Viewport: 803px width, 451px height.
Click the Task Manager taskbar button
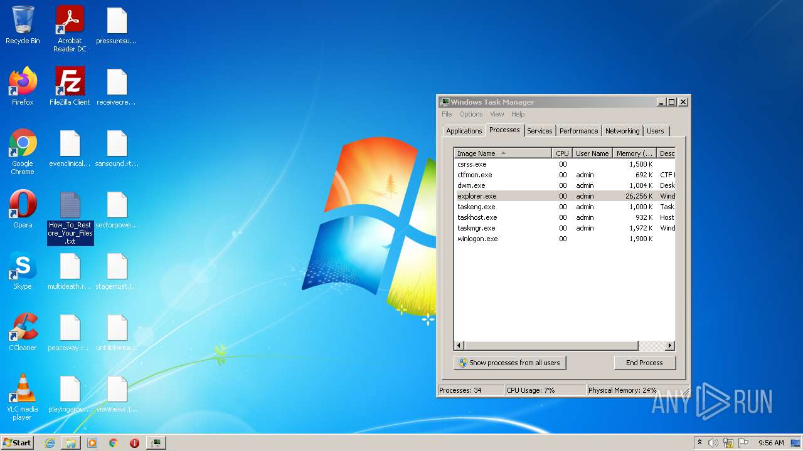click(156, 443)
